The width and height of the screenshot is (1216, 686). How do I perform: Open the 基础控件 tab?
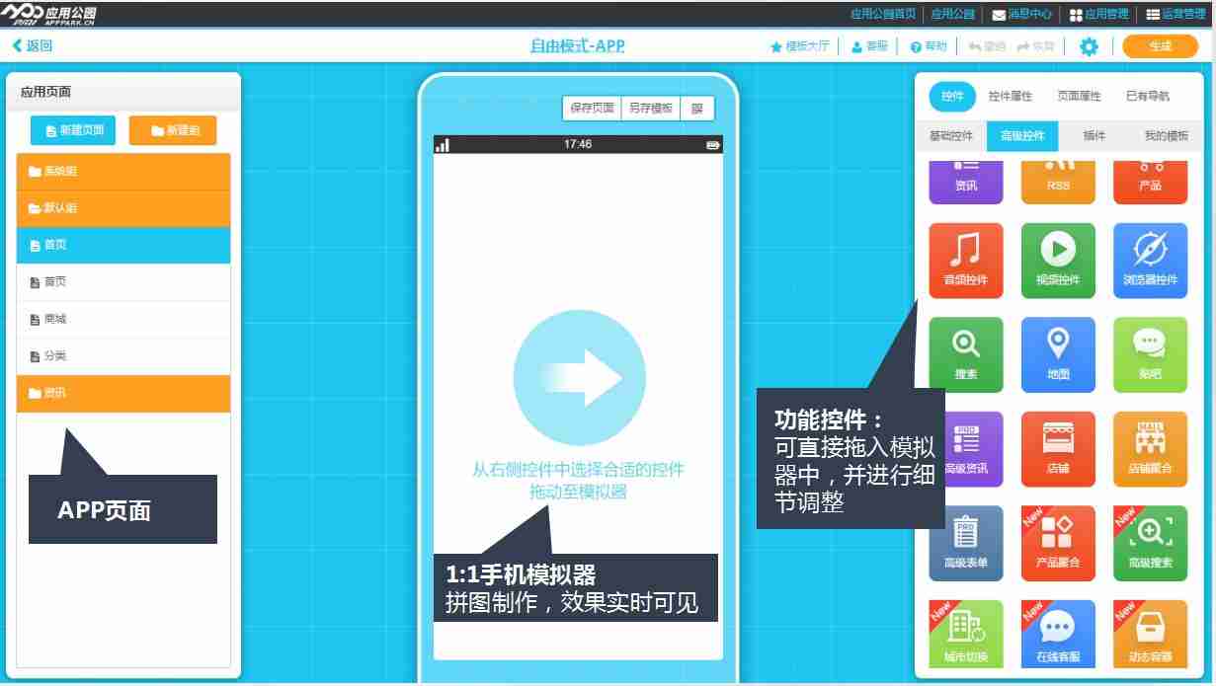pyautogui.click(x=949, y=135)
